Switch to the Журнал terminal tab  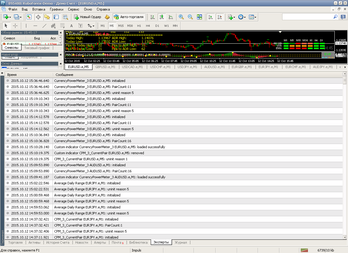click(181, 242)
